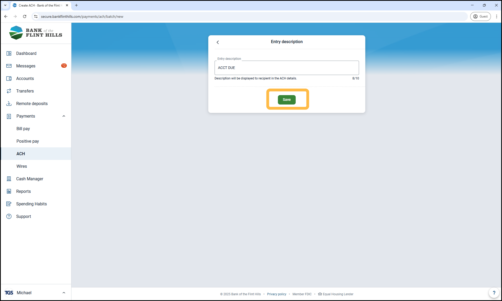The image size is (502, 301).
Task: Click the Transfers arrows icon
Action: coord(9,91)
